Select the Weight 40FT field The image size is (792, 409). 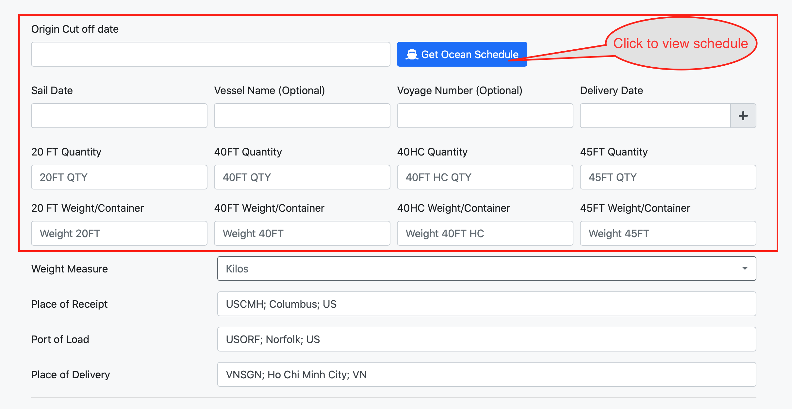(x=302, y=233)
